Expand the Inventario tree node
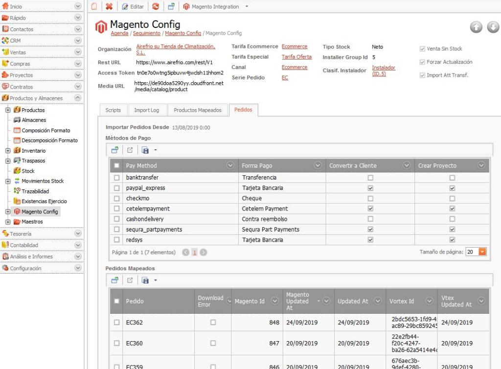 8,150
